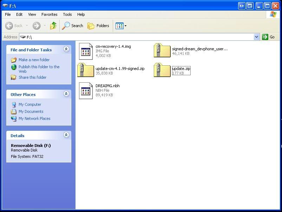Open the Tools menu

coord(67,14)
